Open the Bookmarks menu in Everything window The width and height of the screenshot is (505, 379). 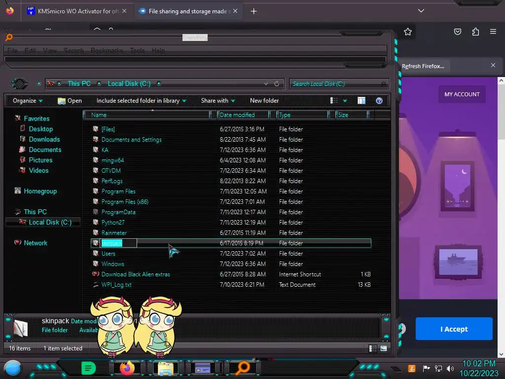[107, 51]
